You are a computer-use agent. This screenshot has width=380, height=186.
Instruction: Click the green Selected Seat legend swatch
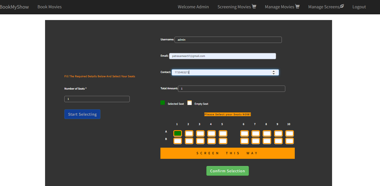[162, 102]
